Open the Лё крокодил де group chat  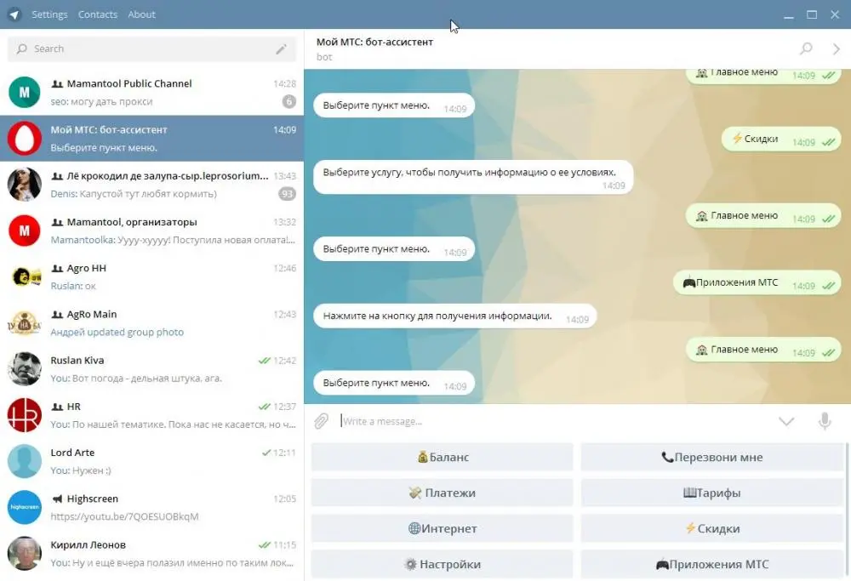152,185
